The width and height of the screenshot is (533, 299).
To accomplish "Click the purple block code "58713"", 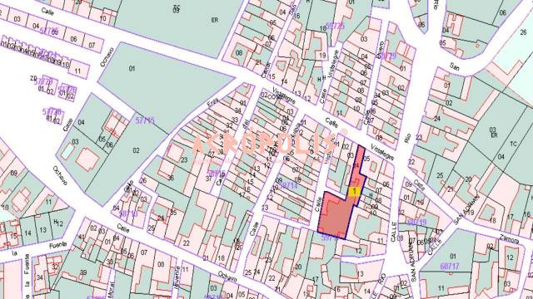I will point(128,213).
